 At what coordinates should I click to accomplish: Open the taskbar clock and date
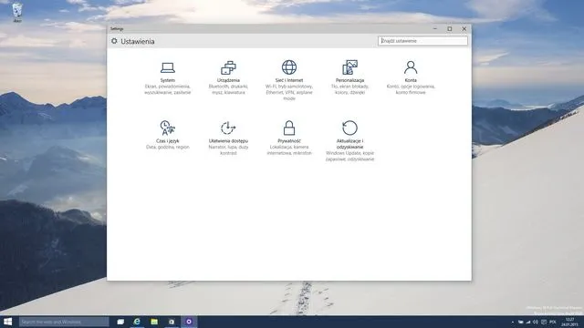(569, 322)
